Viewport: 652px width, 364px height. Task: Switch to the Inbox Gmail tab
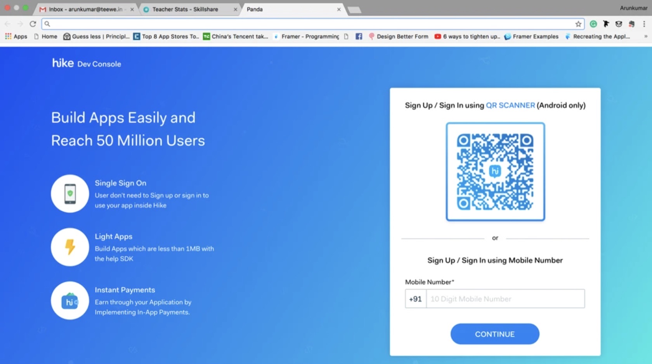tap(85, 9)
